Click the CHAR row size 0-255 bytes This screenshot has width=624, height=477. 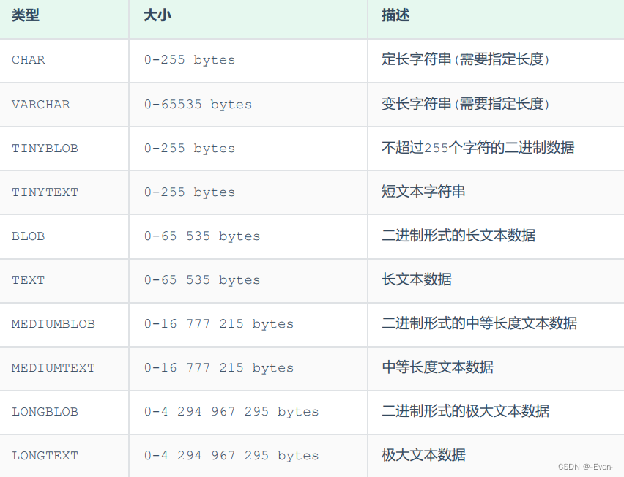190,60
